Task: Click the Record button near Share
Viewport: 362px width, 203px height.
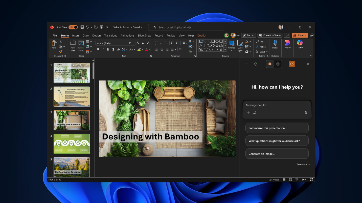Action: tap(248, 35)
